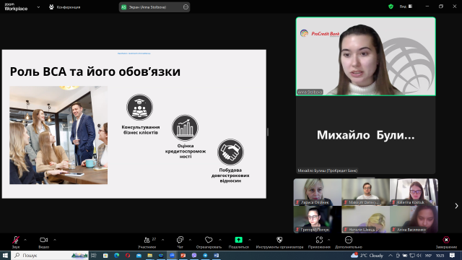Screen dimensions: 462x260
Task: Select Maksym's video thumbnail
Action: [366, 192]
